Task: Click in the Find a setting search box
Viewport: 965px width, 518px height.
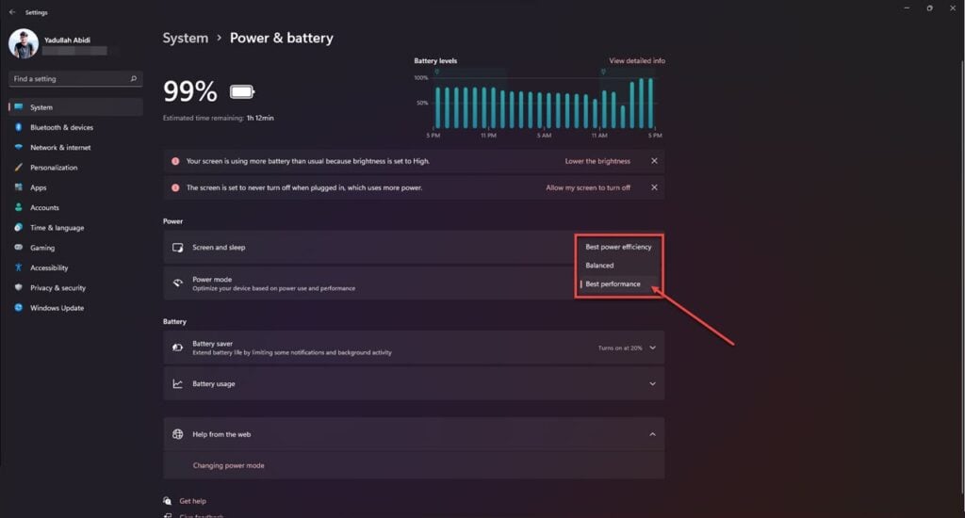Action: (75, 79)
